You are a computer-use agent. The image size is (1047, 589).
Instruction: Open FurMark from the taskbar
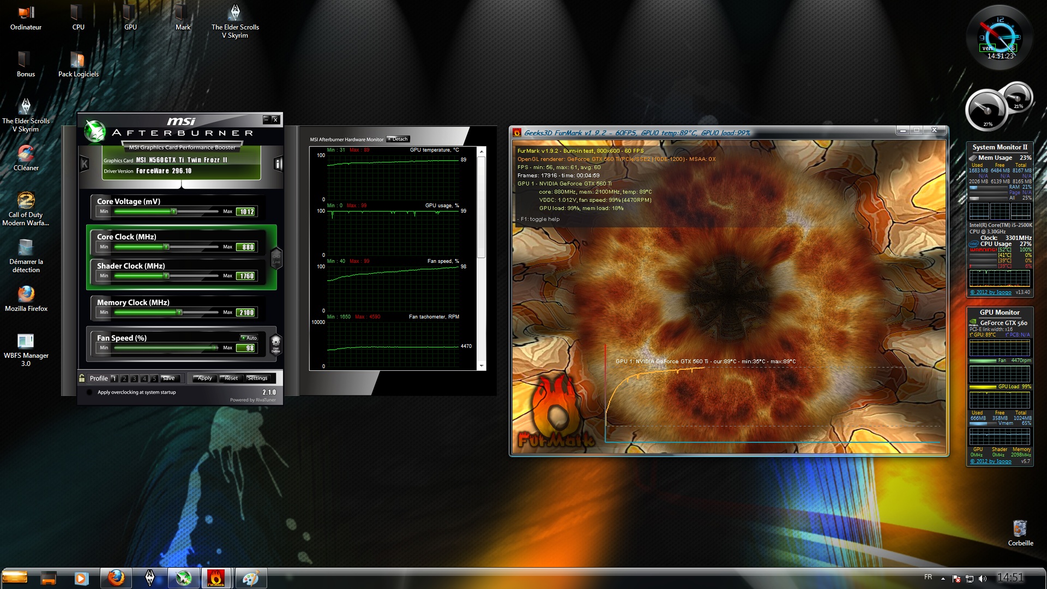[216, 578]
